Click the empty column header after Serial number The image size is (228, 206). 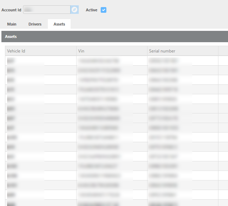pos(223,51)
